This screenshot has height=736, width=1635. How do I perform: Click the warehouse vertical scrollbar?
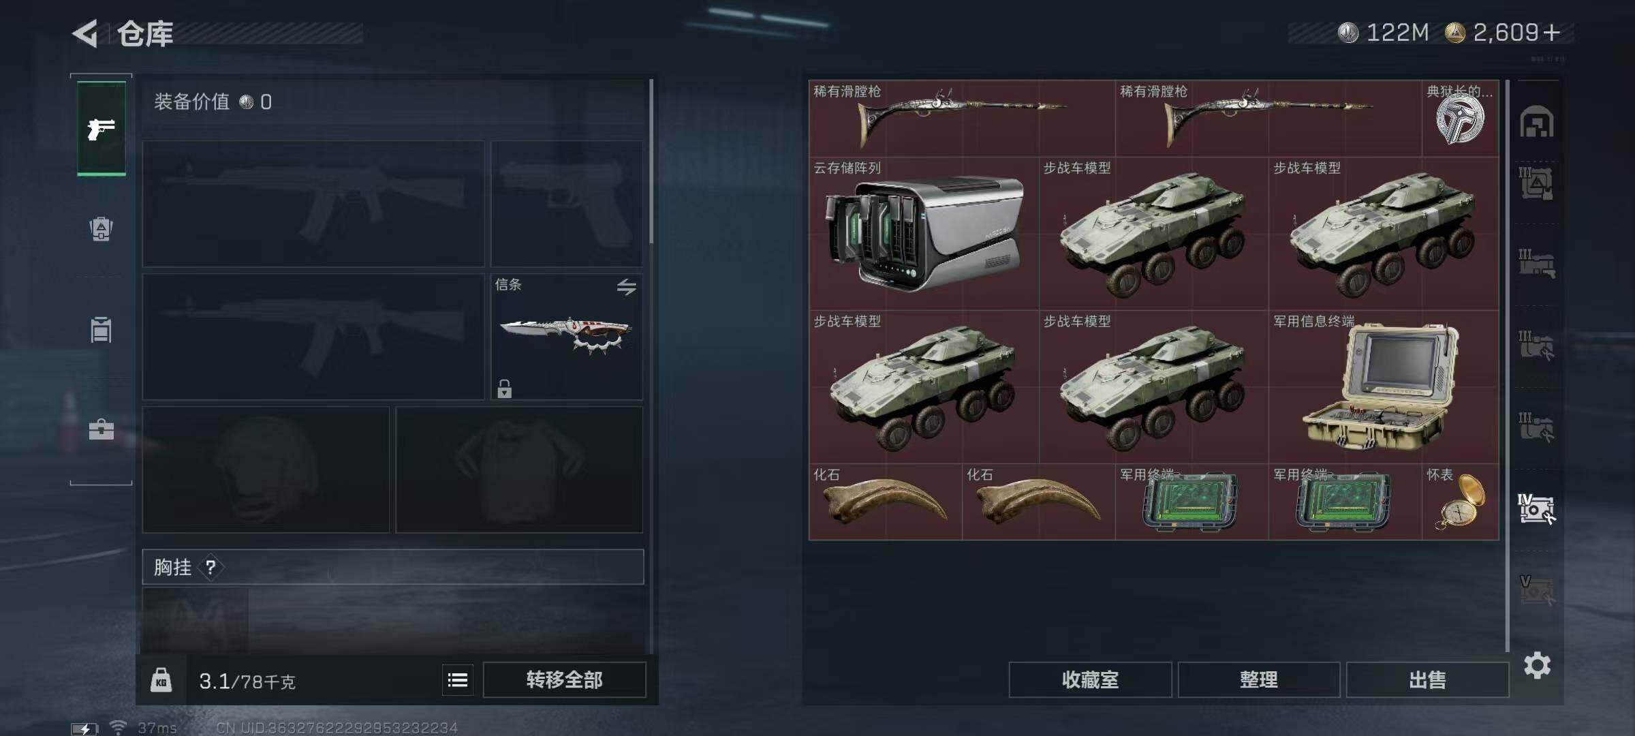pos(1508,366)
